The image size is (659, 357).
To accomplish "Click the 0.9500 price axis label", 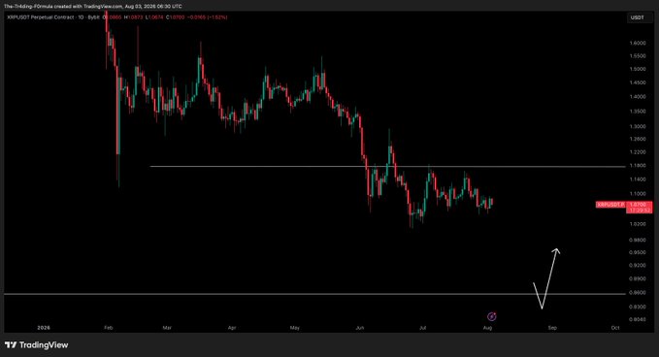I will [x=638, y=252].
